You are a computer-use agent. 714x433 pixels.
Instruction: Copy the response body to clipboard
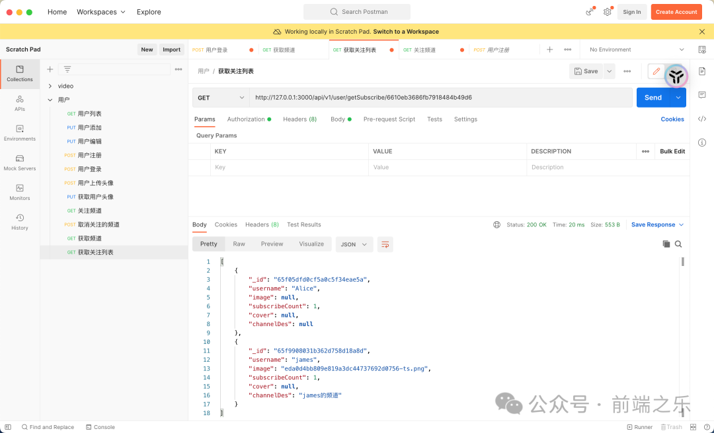[x=666, y=244]
